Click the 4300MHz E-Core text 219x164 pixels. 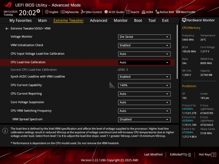[x=188, y=121]
